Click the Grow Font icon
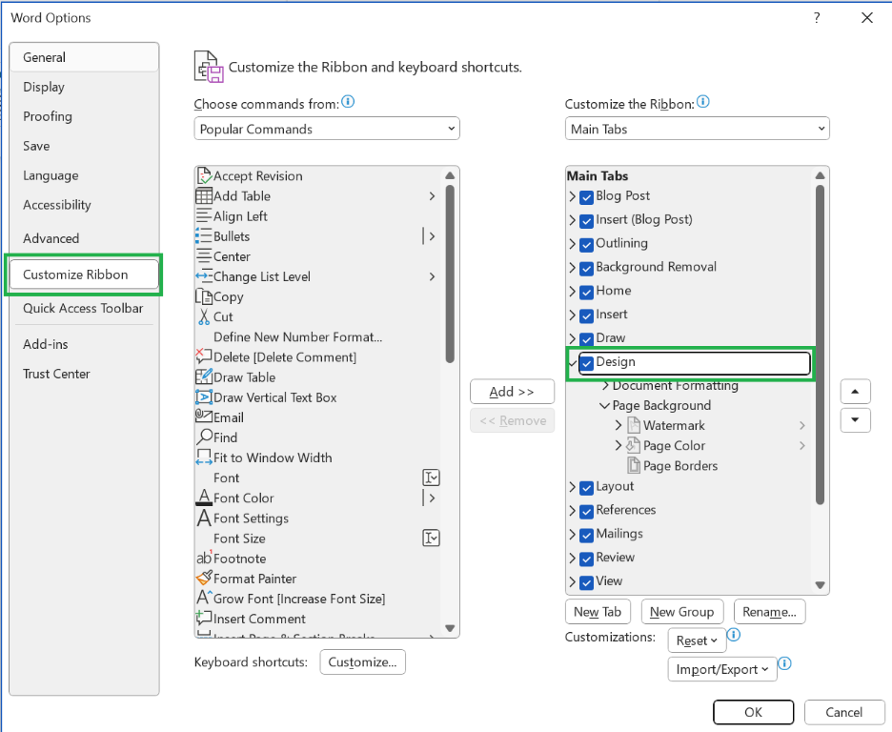 204,599
